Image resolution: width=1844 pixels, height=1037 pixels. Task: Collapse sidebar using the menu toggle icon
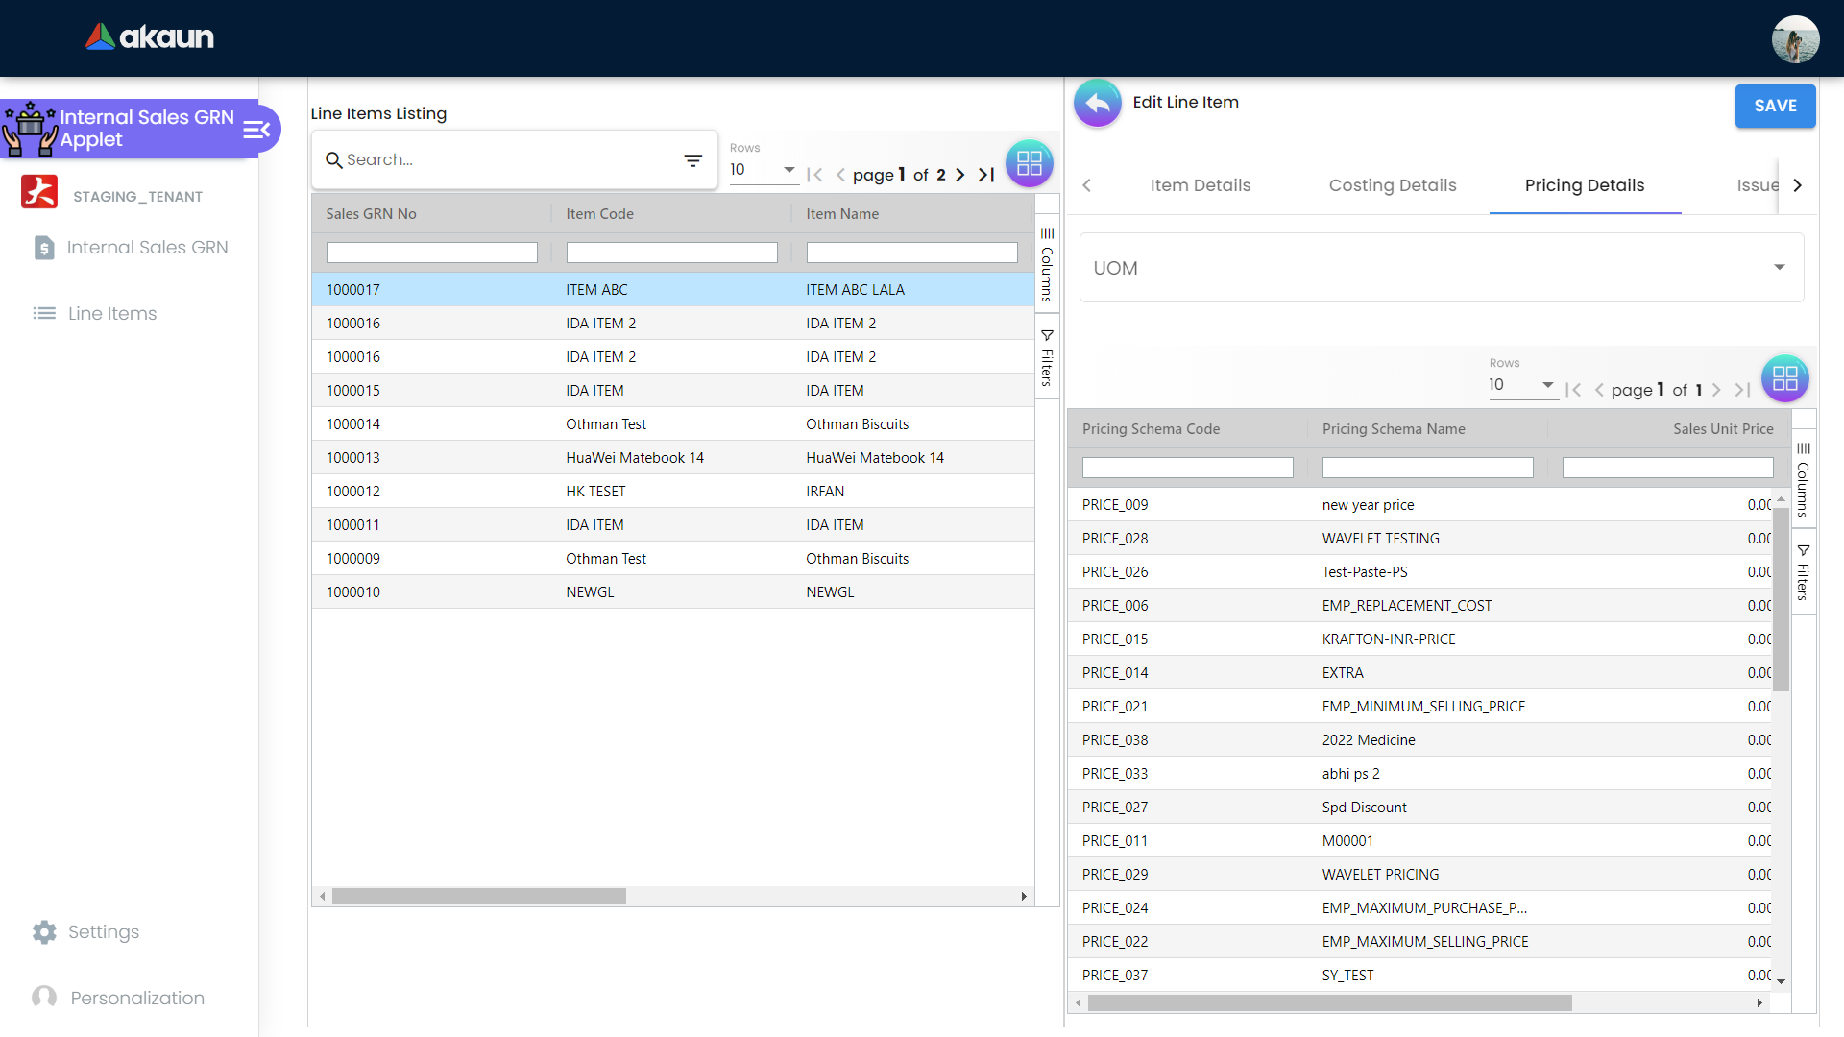tap(256, 130)
